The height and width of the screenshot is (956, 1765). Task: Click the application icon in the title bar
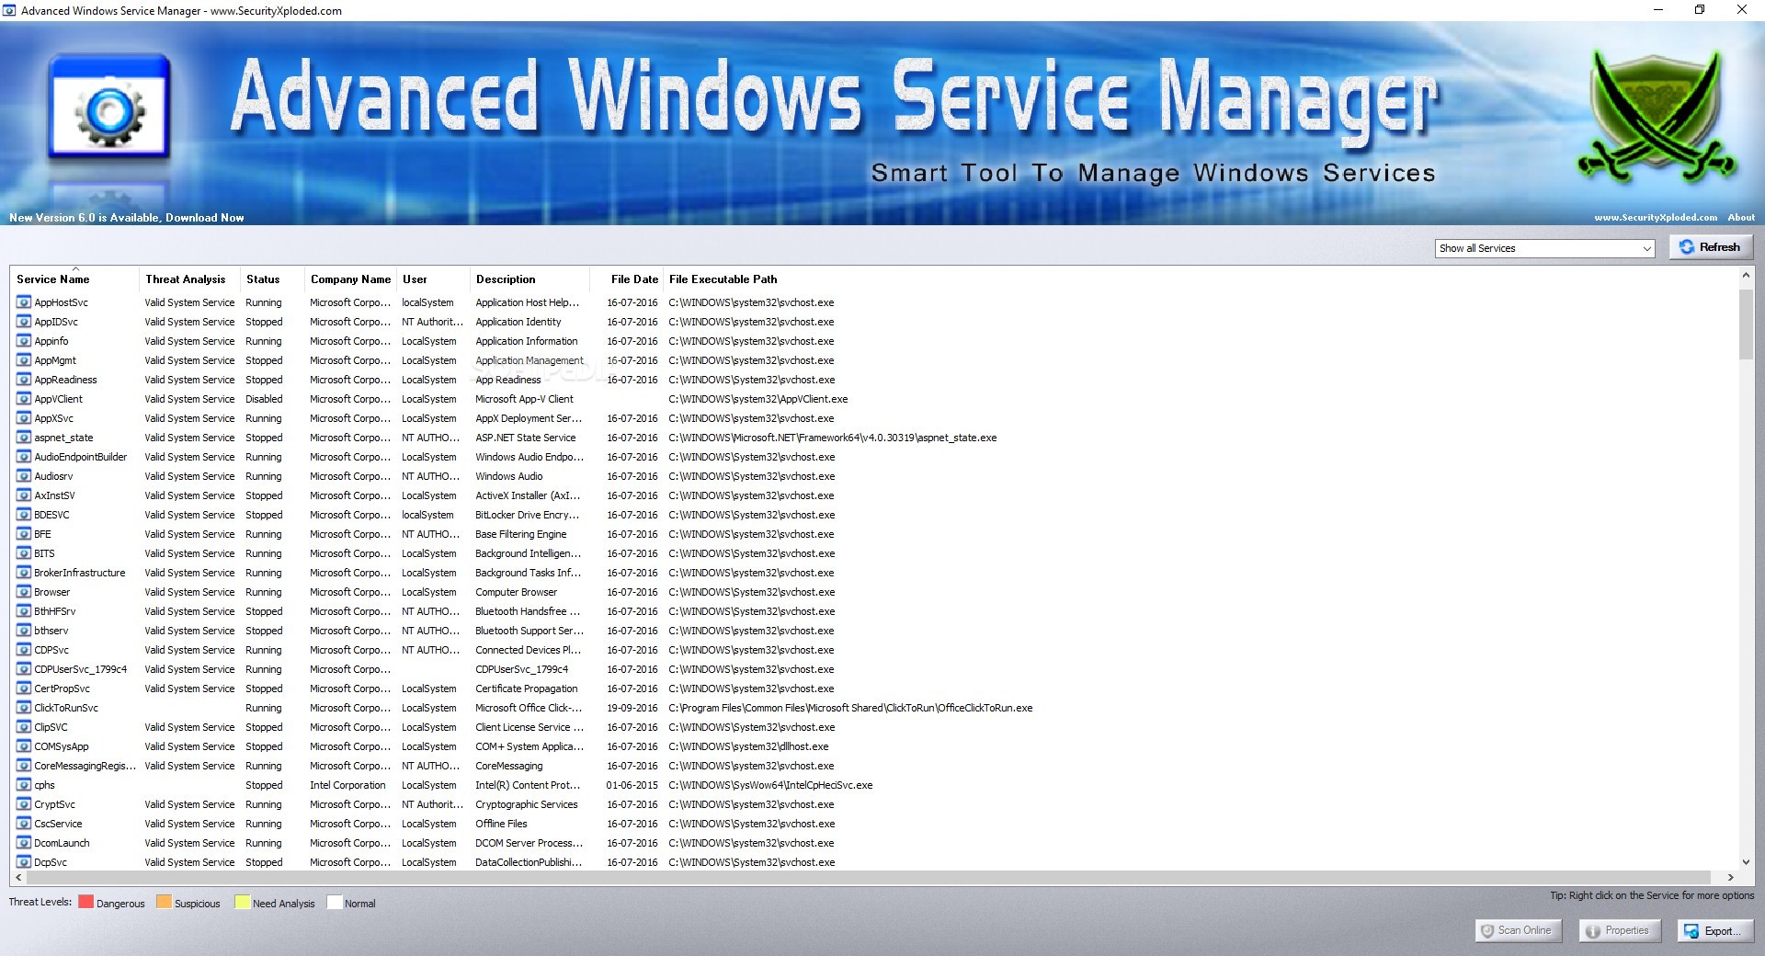tap(9, 10)
